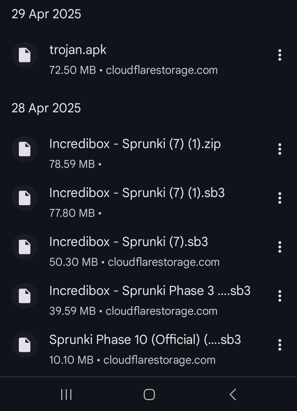Tap file icon of Sprunki (7) (1).sb3
Image resolution: width=297 pixels, height=411 pixels.
click(24, 198)
